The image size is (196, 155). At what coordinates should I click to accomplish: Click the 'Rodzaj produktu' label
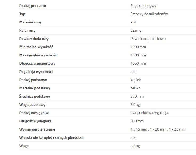33,6
